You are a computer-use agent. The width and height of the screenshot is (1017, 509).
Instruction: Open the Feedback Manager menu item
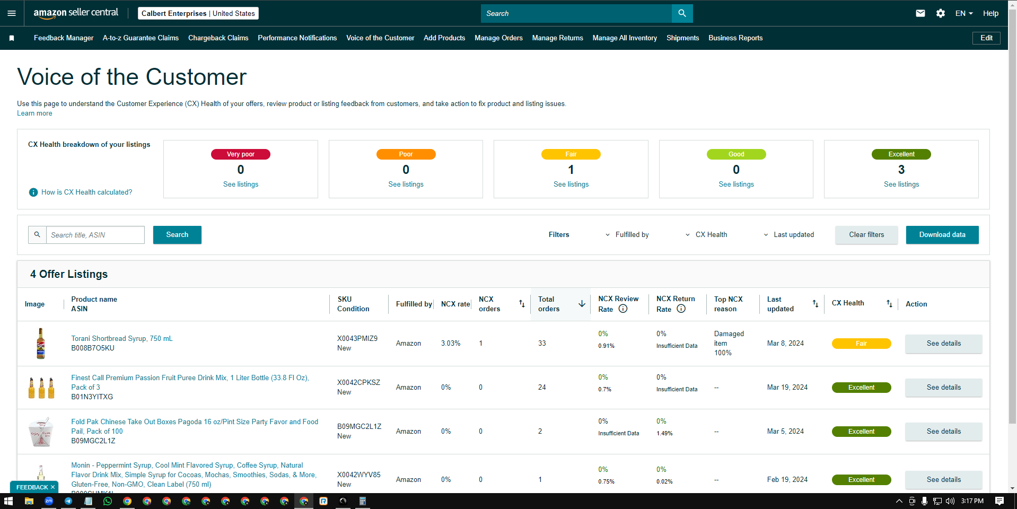tap(64, 38)
